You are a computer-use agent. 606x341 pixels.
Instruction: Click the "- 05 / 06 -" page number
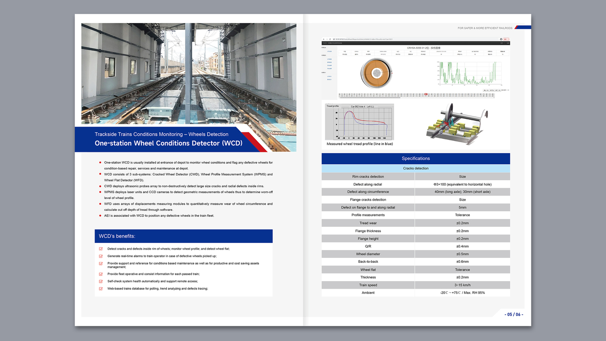tap(514, 314)
